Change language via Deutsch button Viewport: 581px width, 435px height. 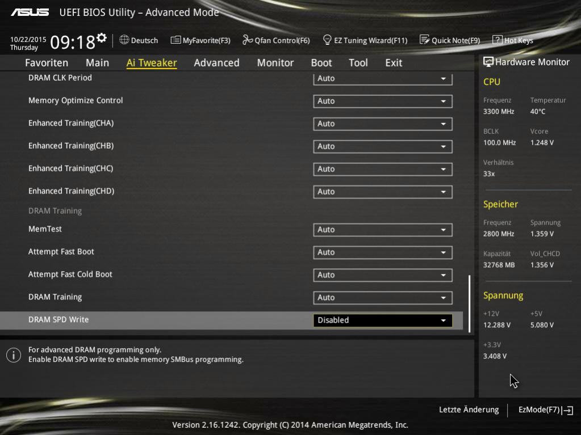point(144,40)
